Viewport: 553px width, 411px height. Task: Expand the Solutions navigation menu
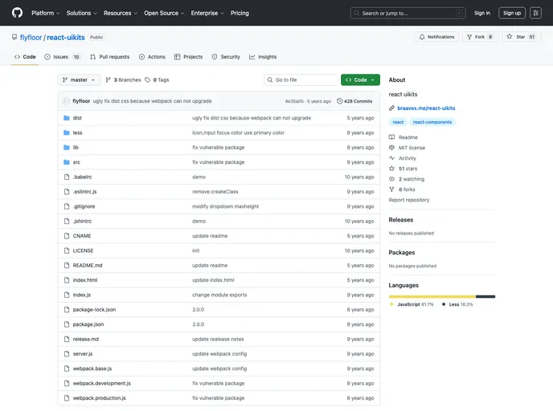click(x=81, y=13)
